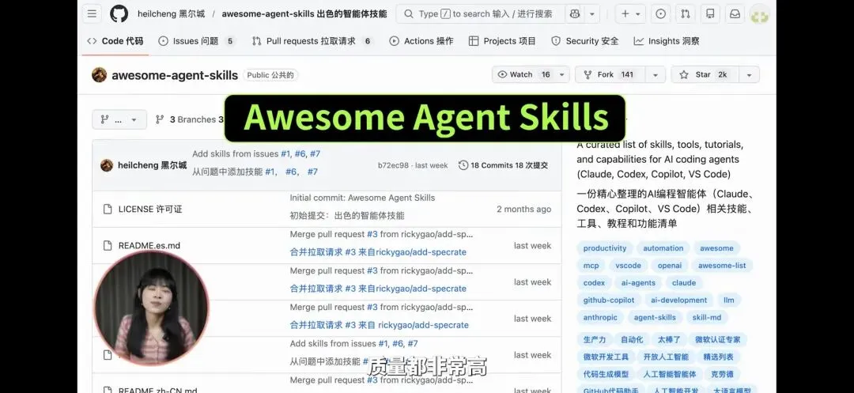Open the awesome topic tag
Screen dimensions: 854x393
[x=716, y=248]
